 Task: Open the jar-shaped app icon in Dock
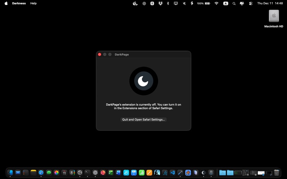(x=211, y=173)
